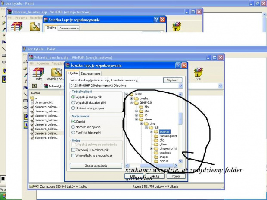
Task: Click the disk icon in WinRAR status bar
Action: pos(31,186)
